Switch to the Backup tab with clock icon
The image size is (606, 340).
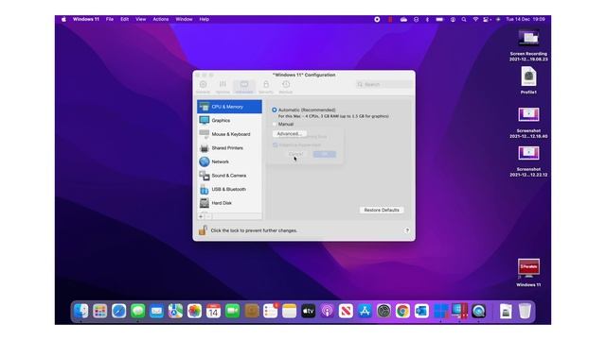(286, 87)
